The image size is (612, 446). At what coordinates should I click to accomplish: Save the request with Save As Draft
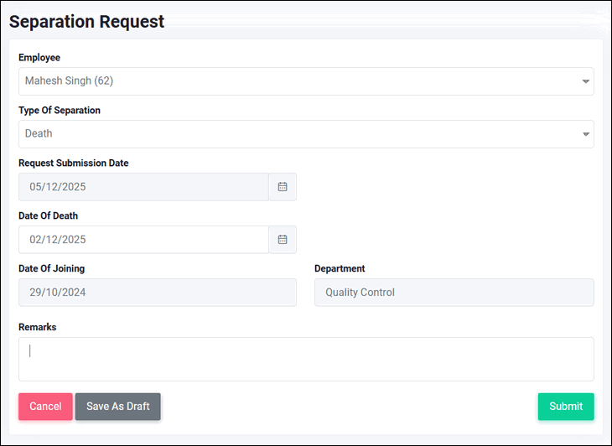point(118,407)
